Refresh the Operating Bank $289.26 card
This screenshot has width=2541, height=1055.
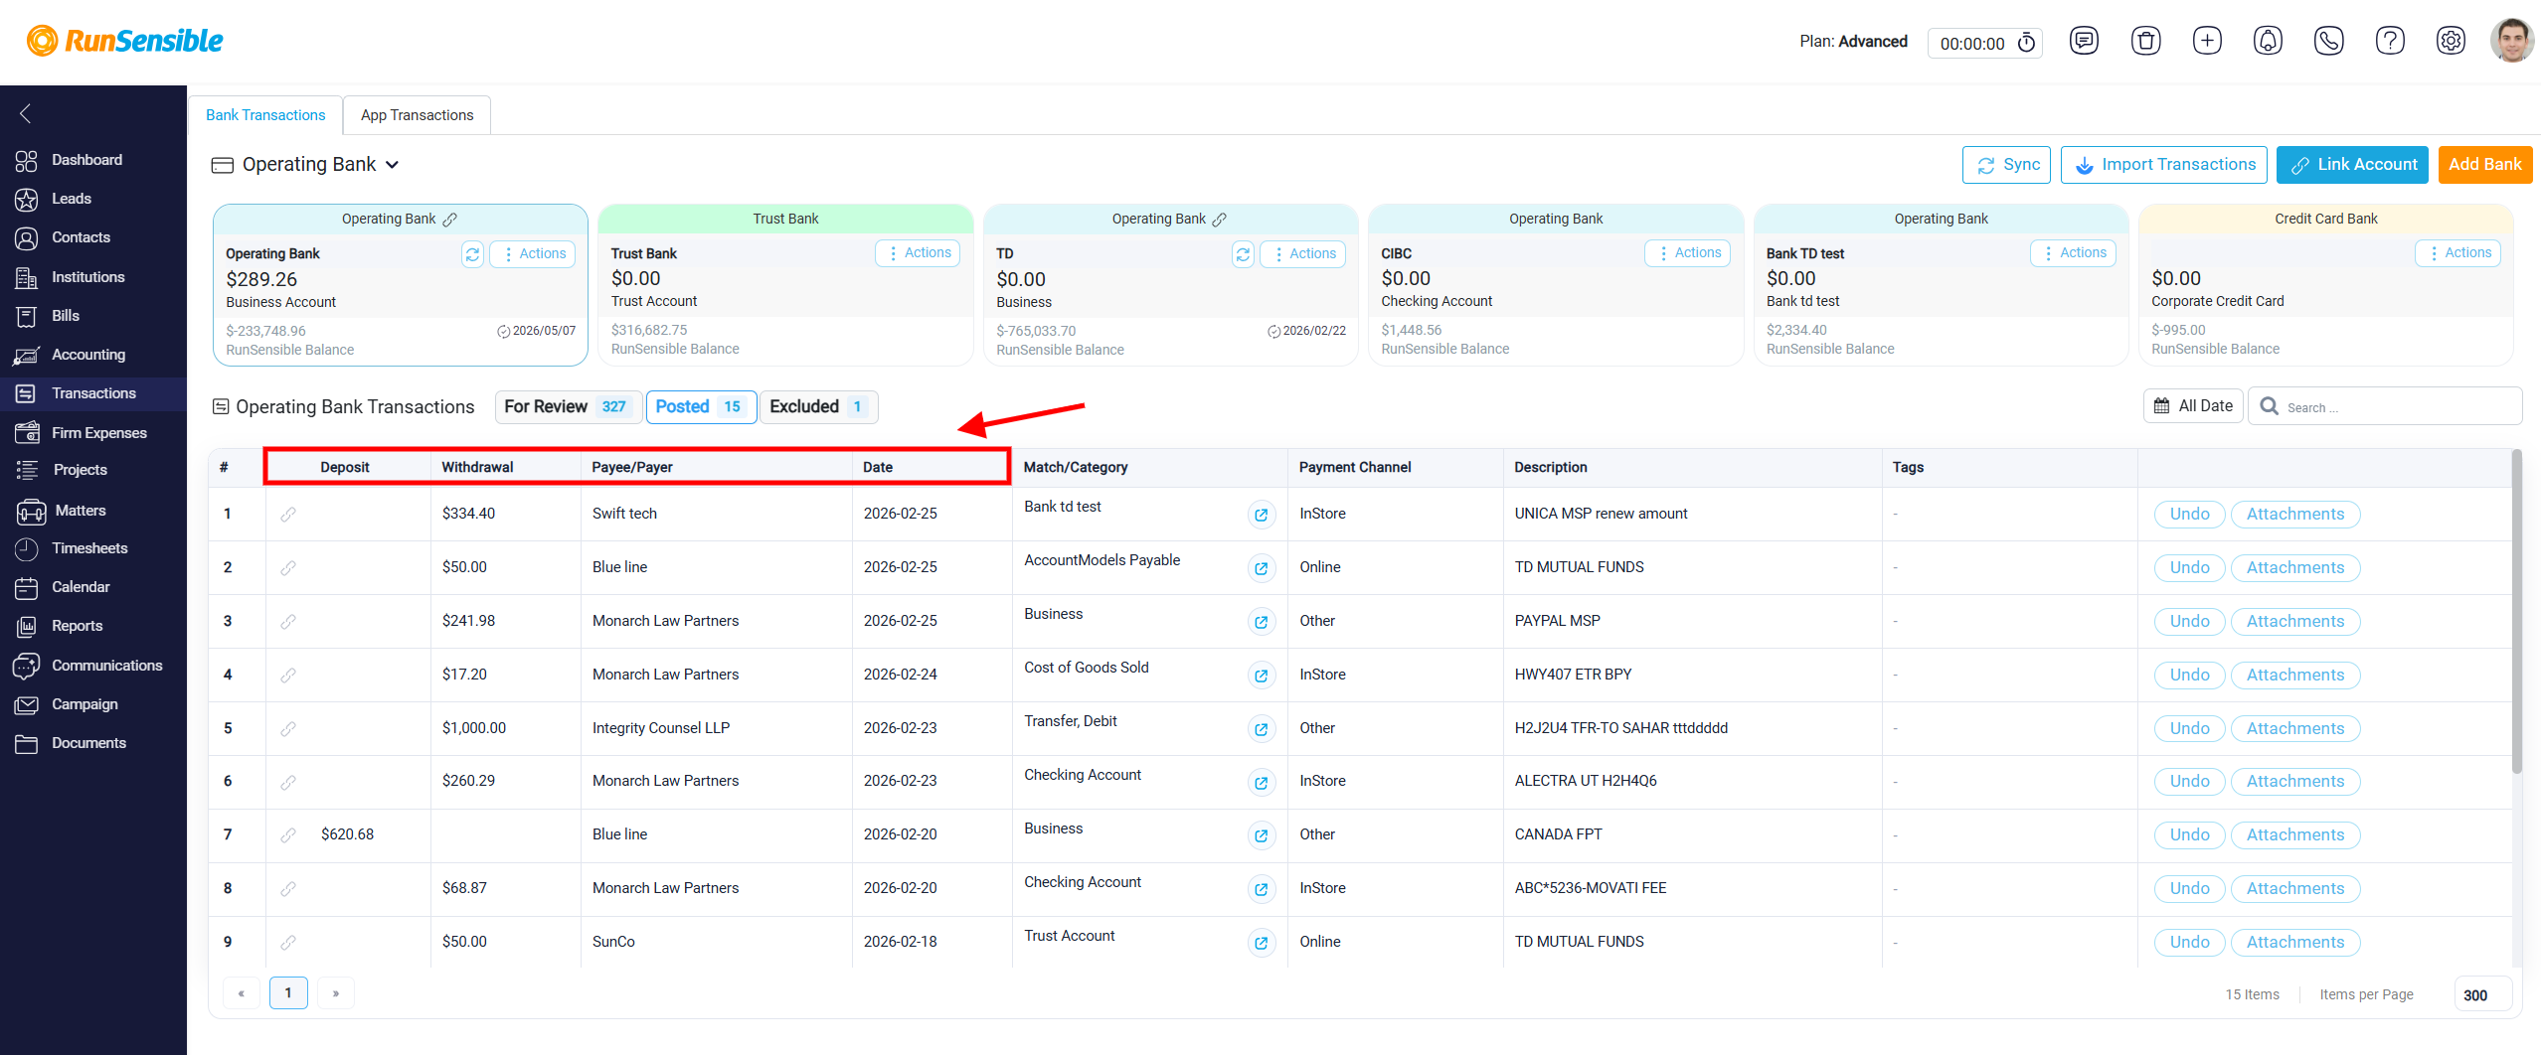point(472,254)
